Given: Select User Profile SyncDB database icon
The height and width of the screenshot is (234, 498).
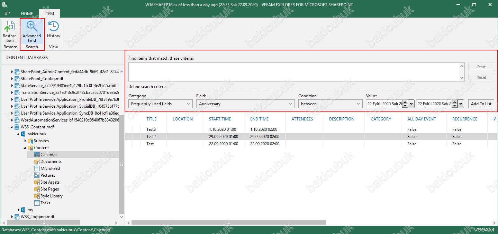Looking at the screenshot, I should tap(17, 113).
